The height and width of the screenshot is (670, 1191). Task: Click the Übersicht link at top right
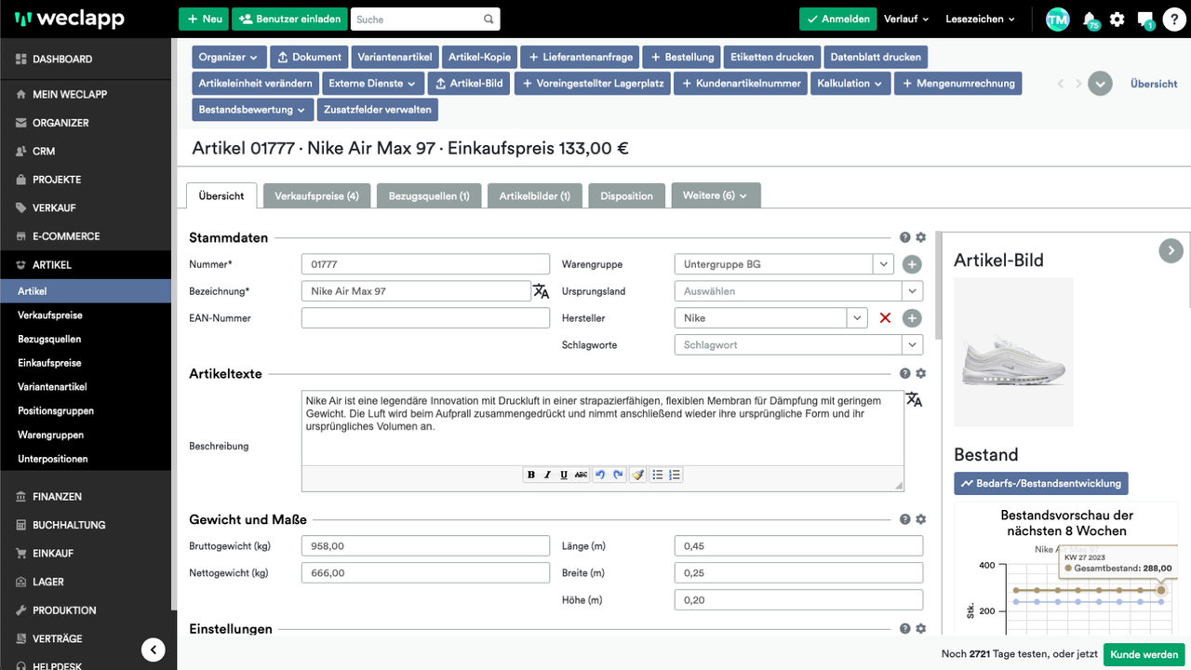pos(1154,84)
